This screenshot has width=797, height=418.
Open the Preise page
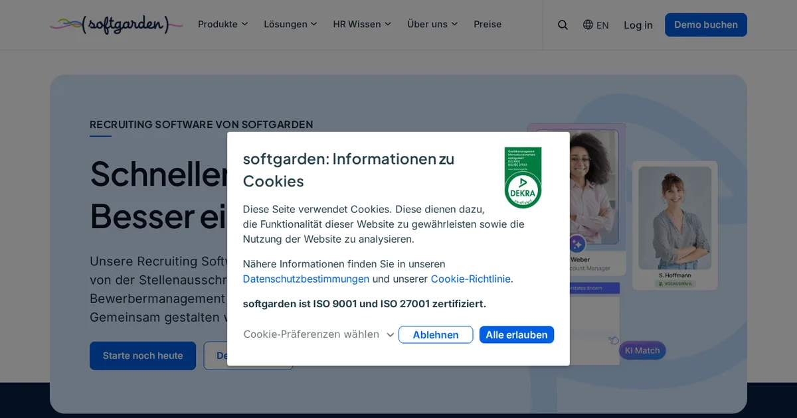click(x=487, y=24)
